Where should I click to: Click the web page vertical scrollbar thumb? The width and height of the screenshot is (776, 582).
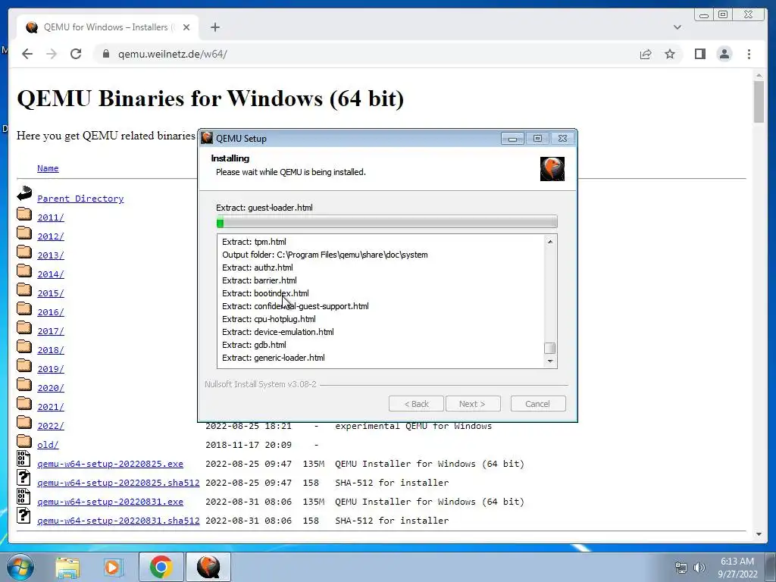click(759, 102)
